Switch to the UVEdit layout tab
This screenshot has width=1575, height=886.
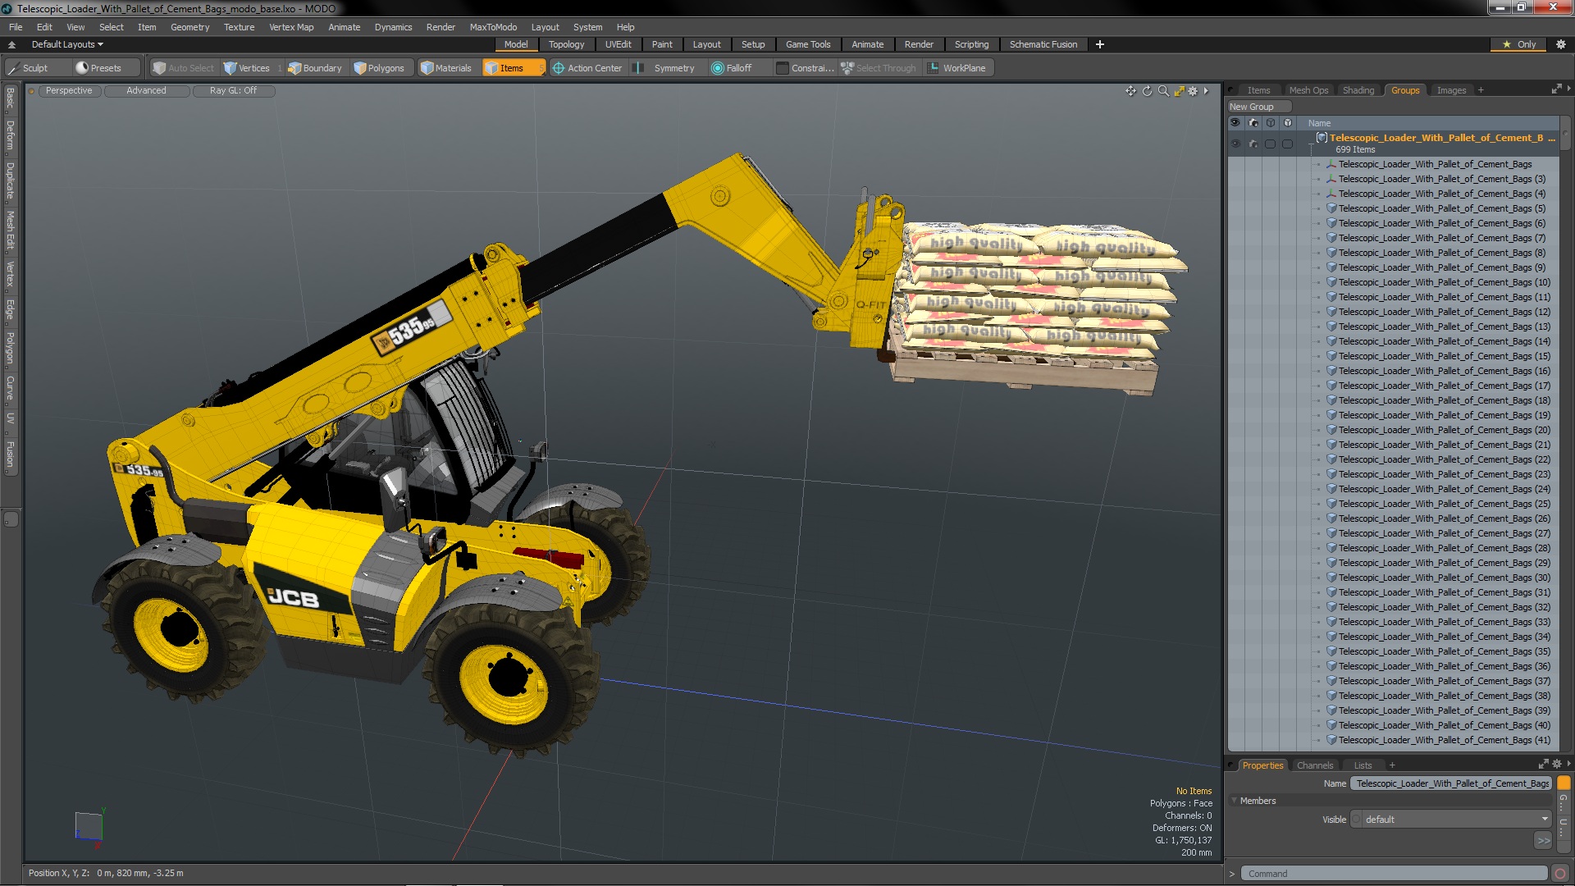pyautogui.click(x=618, y=44)
